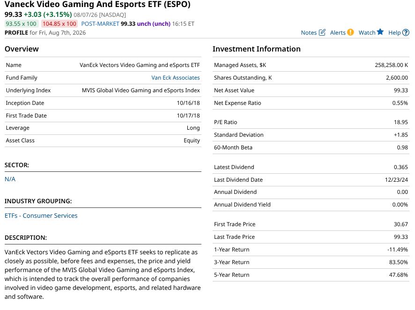Click the green 93.55 x 100 bid box

21,24
